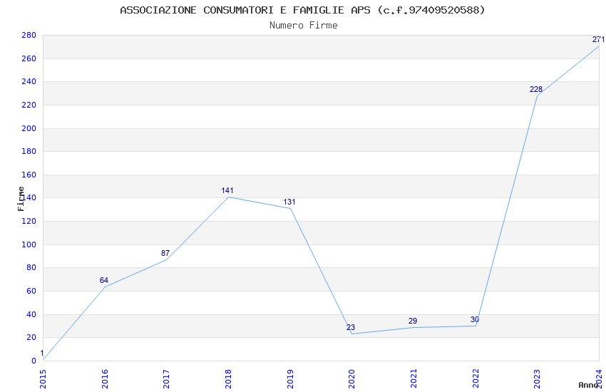Click the data label 1 for 2015
The image size is (606, 392).
42,353
